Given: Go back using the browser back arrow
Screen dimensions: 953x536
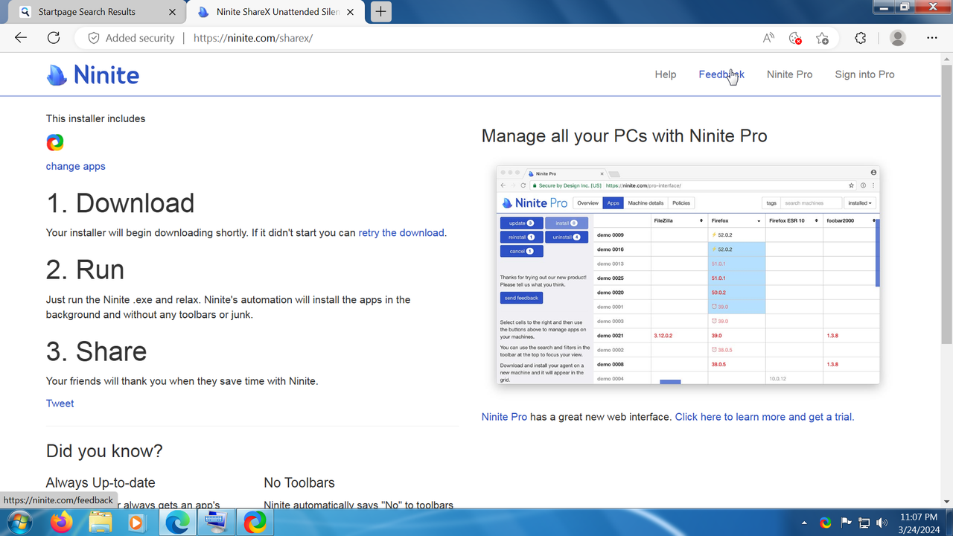Looking at the screenshot, I should 21,38.
